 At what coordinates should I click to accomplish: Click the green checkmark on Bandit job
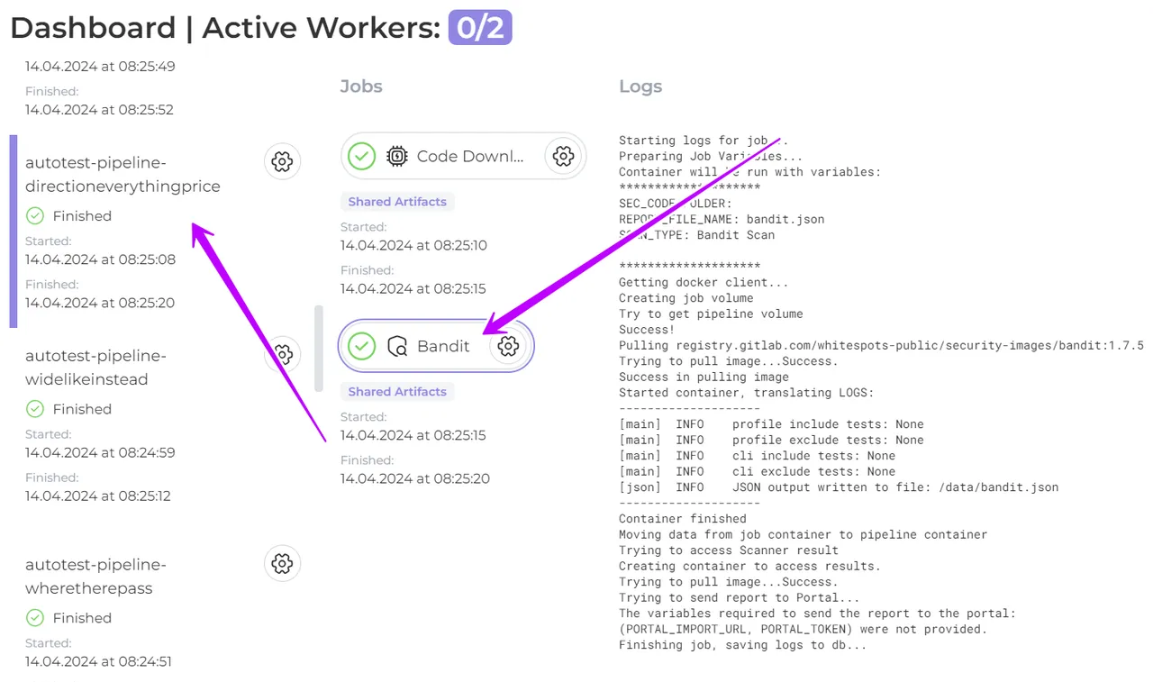pyautogui.click(x=361, y=346)
